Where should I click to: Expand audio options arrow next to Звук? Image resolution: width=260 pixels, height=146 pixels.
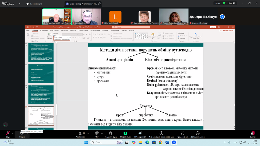point(13,133)
